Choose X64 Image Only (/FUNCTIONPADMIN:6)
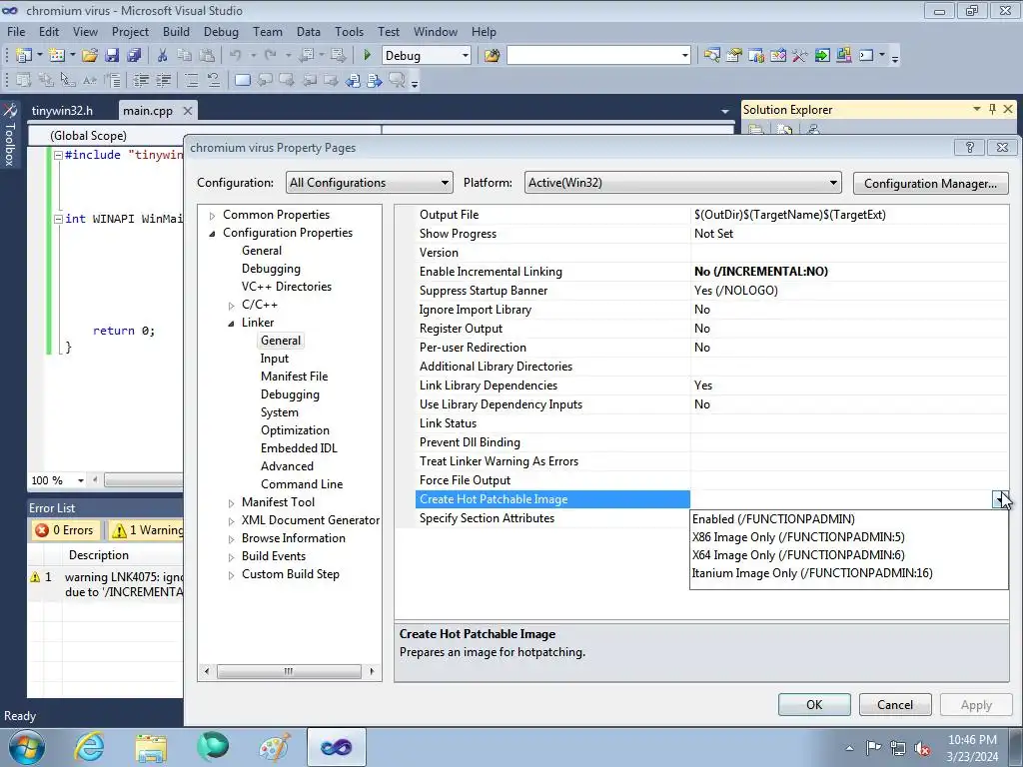Screen dimensions: 1023x767 pyautogui.click(x=798, y=555)
